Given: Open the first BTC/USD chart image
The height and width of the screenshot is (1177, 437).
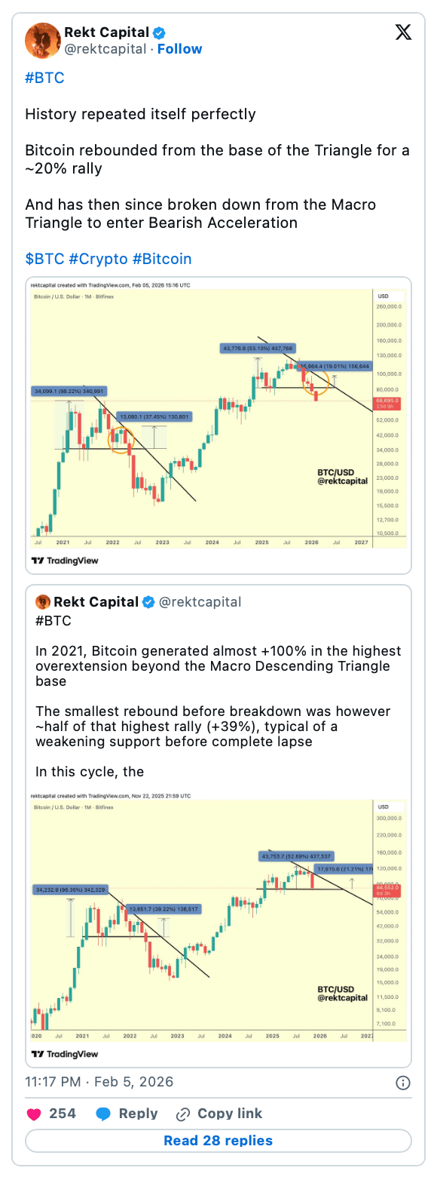Looking at the screenshot, I should coord(218,423).
